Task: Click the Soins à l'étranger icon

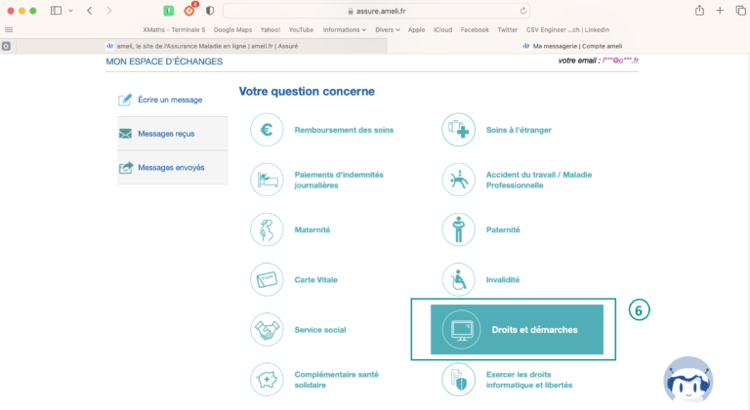Action: pyautogui.click(x=458, y=130)
